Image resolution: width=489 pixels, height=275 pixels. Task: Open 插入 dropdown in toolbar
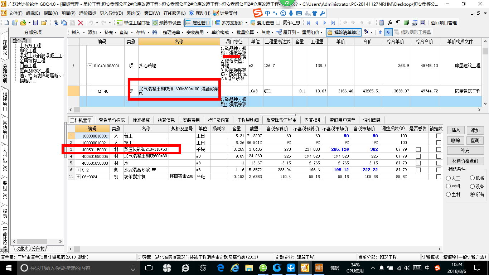(78, 32)
